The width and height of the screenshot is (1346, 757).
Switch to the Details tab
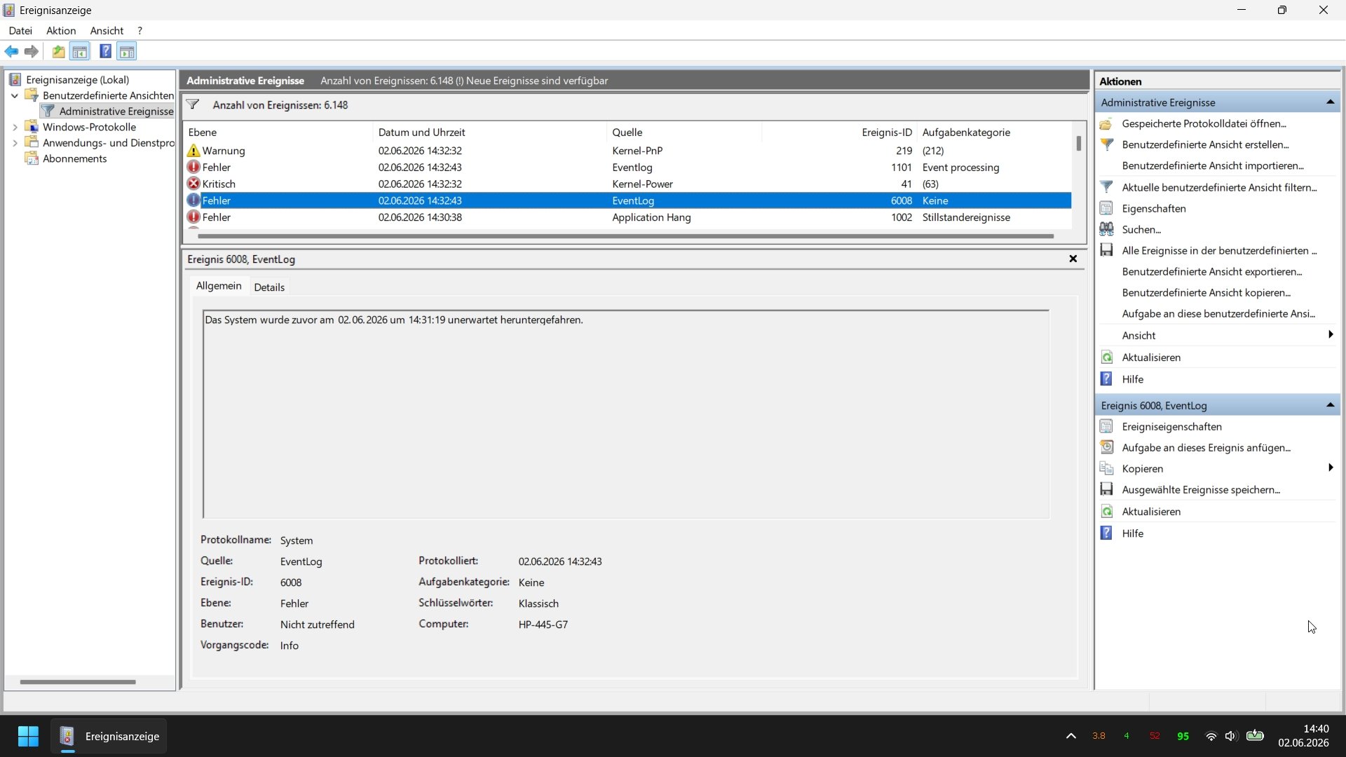[269, 287]
